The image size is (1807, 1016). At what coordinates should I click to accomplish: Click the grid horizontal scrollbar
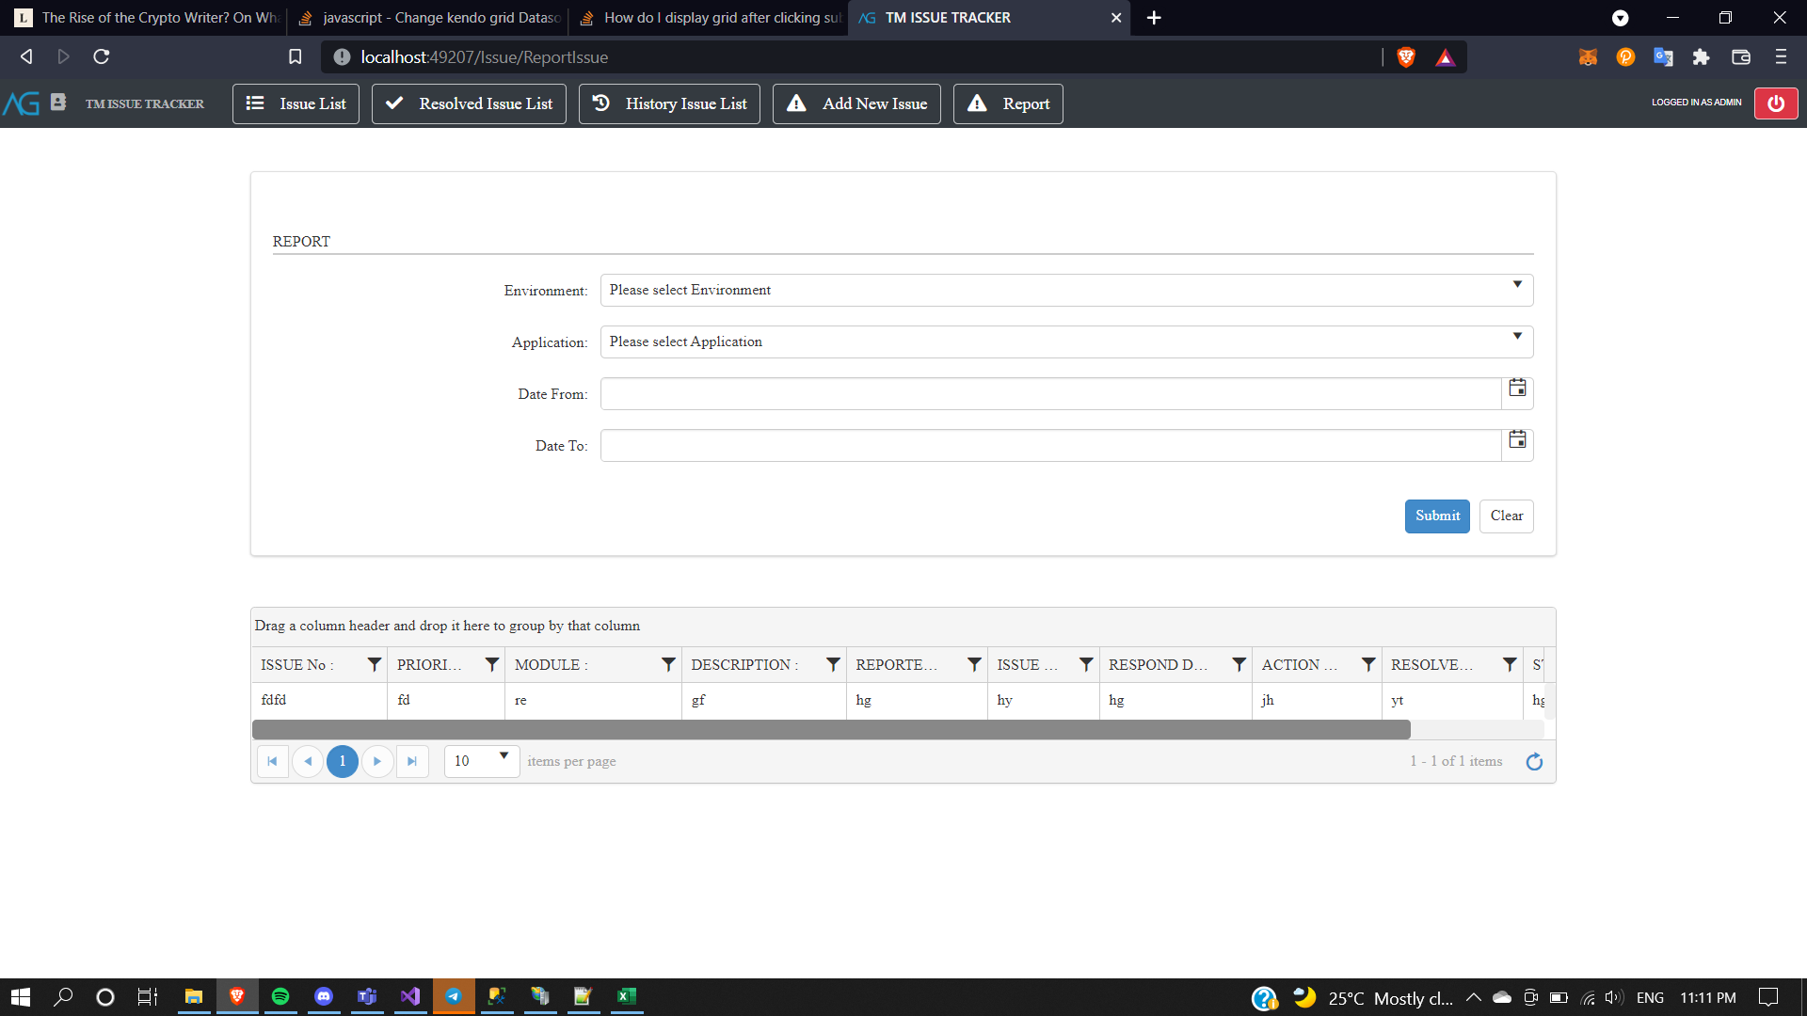pos(831,730)
